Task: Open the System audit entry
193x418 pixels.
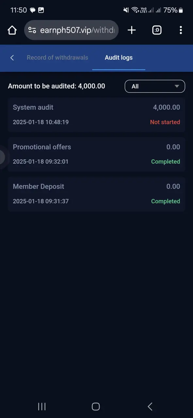Action: click(96, 115)
